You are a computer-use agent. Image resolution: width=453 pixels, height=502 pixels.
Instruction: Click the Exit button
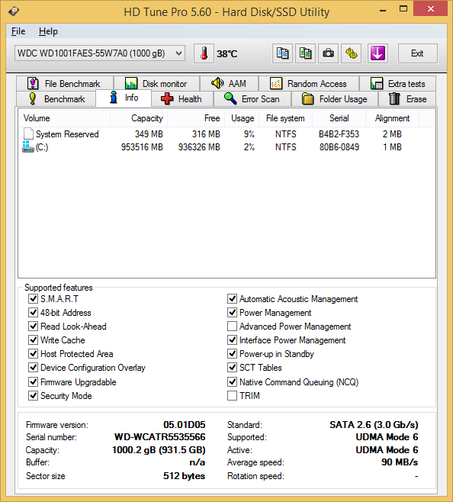pyautogui.click(x=417, y=53)
